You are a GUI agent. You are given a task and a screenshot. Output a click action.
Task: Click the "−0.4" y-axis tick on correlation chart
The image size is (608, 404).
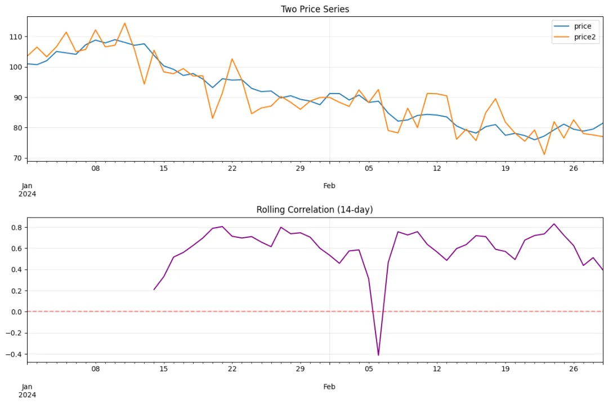point(14,355)
